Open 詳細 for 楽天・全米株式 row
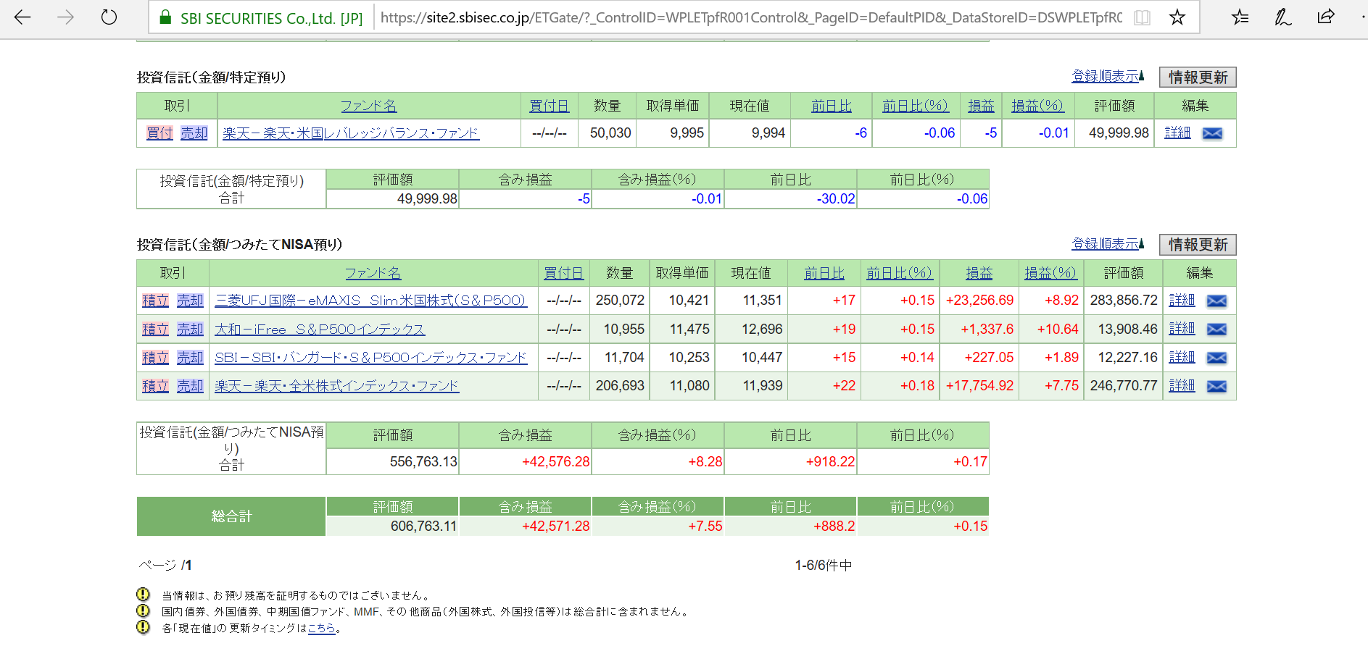 pos(1182,385)
